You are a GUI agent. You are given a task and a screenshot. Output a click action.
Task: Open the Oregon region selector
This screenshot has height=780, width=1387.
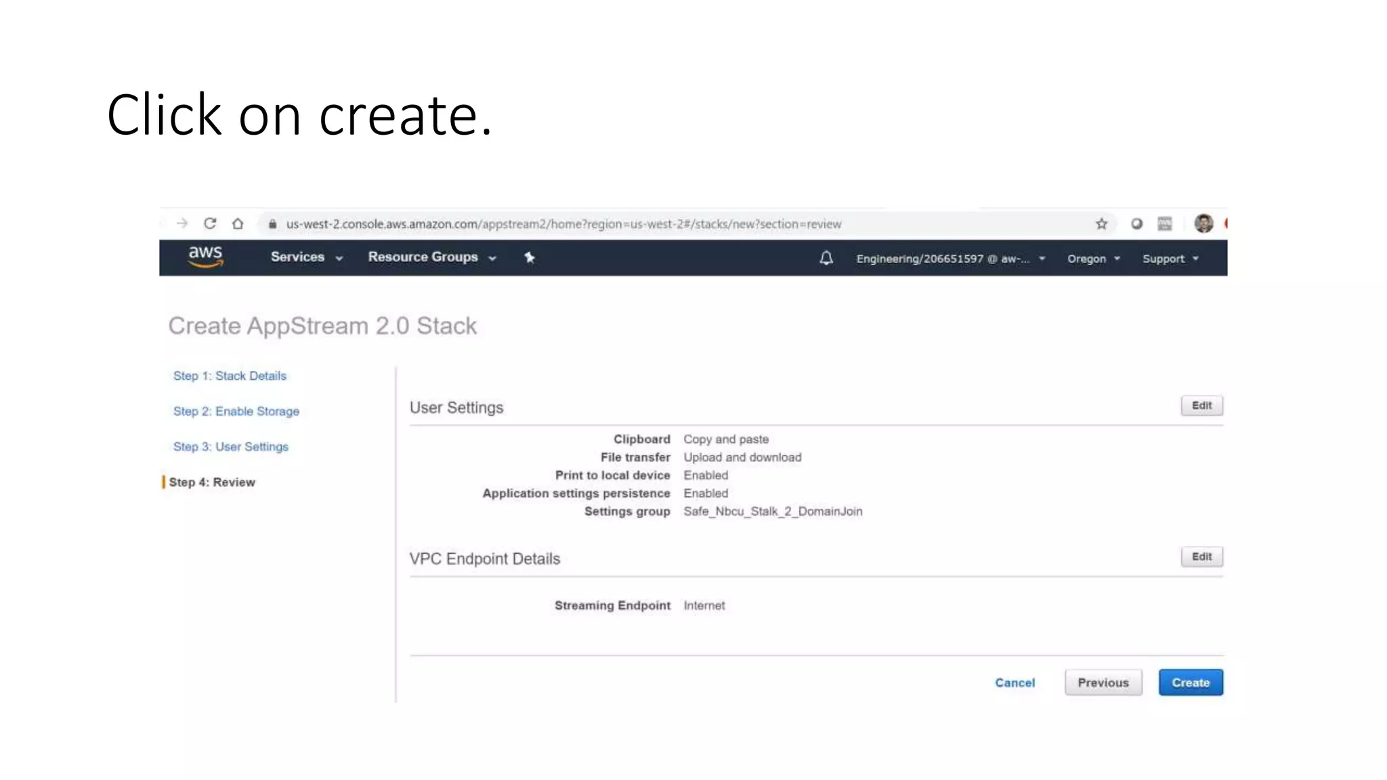coord(1094,259)
